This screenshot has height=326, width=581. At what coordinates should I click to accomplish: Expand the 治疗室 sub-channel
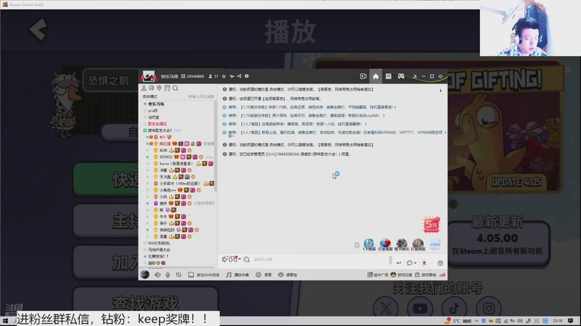pos(145,117)
